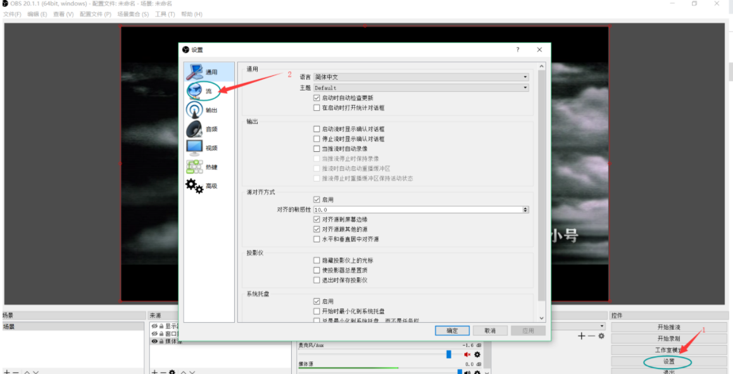The width and height of the screenshot is (733, 374).
Task: Open the 文件(F) menu
Action: (12, 14)
